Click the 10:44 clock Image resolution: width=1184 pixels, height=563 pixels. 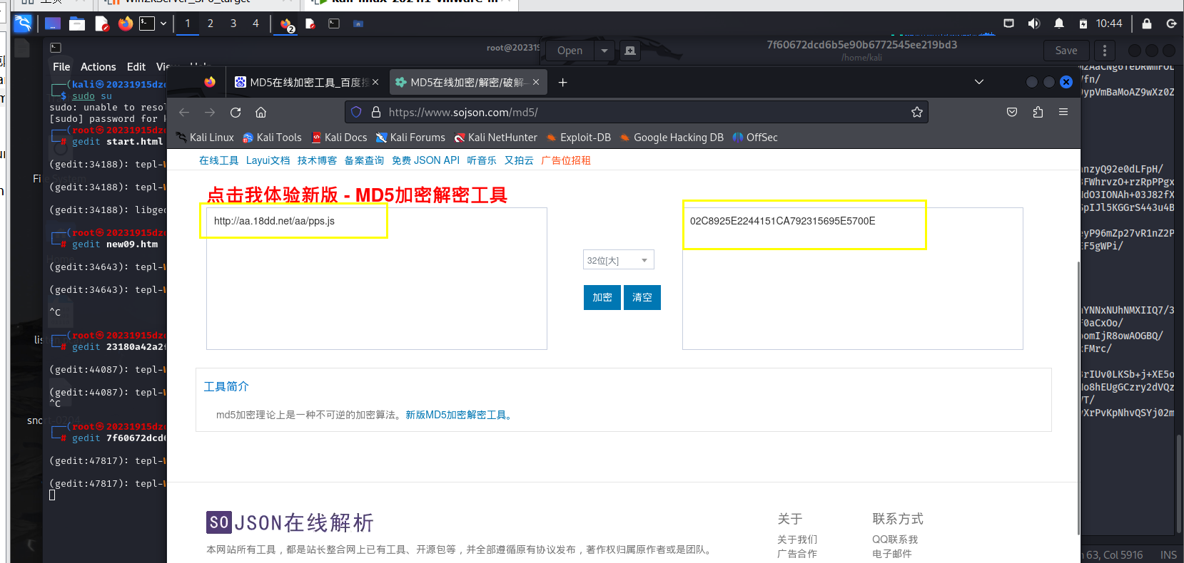click(x=1109, y=24)
